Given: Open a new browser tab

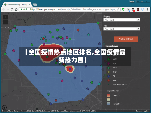Looking at the screenshot, I should [x=35, y=5].
